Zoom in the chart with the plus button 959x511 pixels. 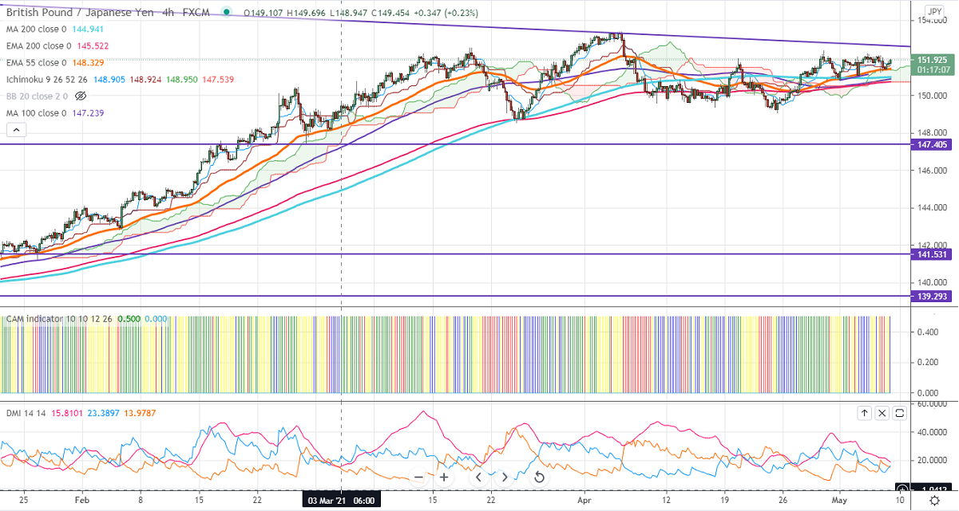(x=444, y=478)
